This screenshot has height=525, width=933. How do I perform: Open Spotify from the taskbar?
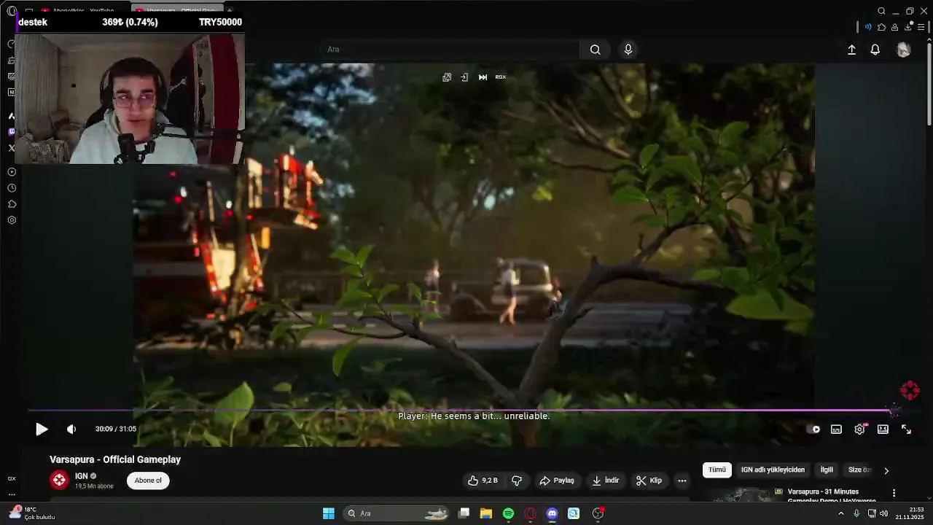(x=508, y=513)
